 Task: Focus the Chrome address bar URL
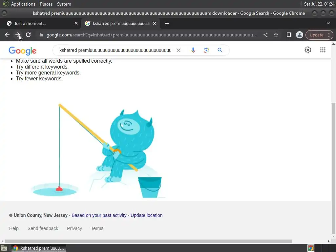point(152,35)
